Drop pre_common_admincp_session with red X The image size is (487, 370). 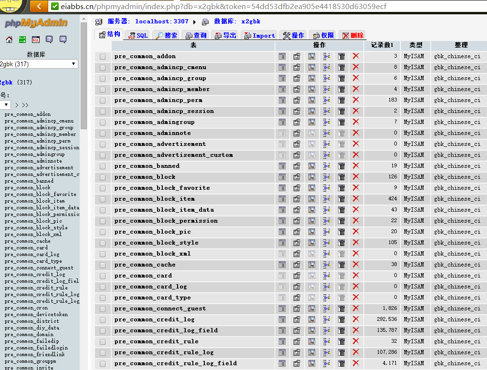[356, 111]
